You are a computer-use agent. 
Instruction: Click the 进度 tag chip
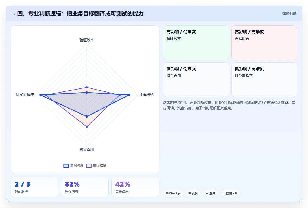click(210, 193)
